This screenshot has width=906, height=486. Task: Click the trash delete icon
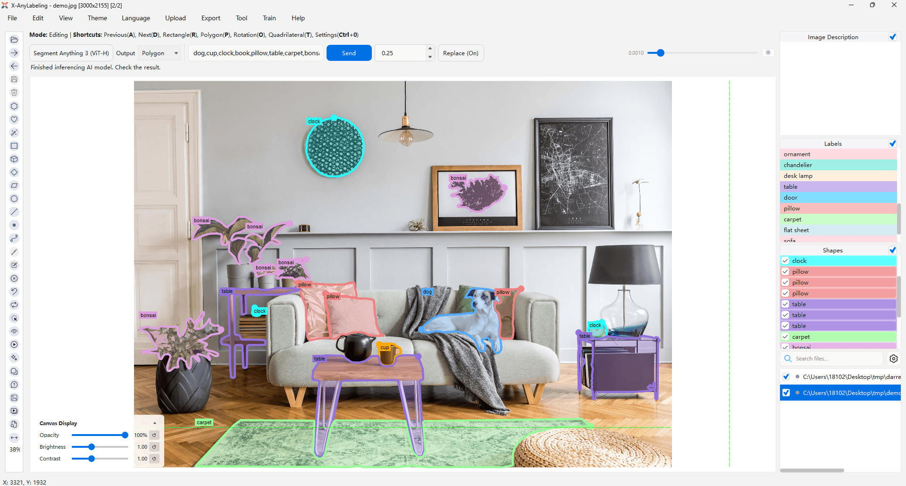coord(14,92)
